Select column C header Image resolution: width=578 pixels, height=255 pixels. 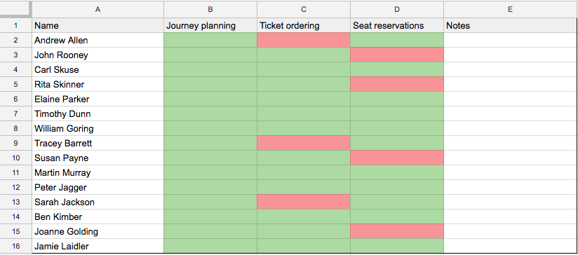pyautogui.click(x=303, y=10)
